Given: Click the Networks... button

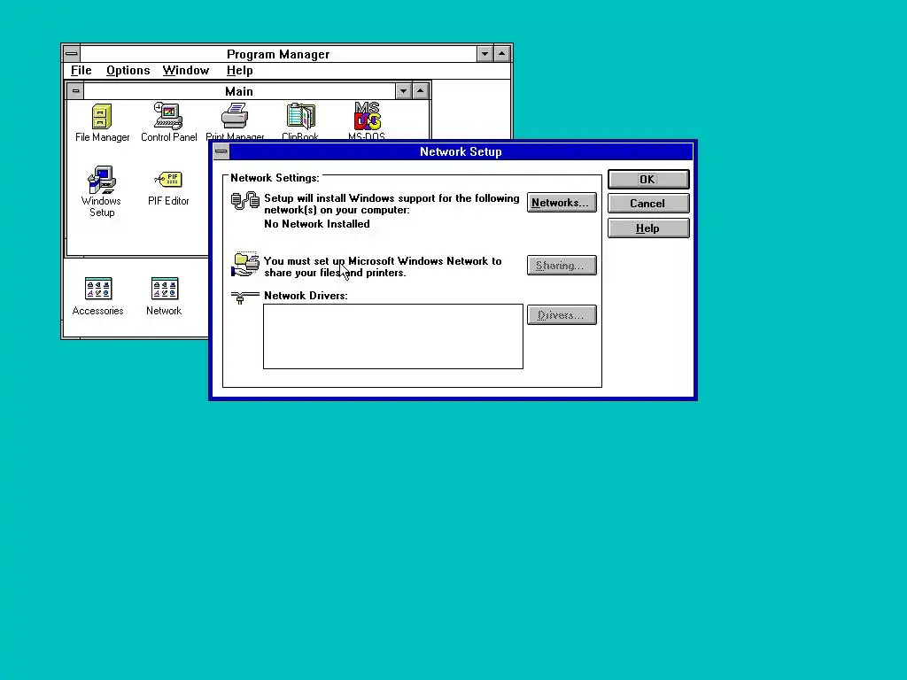Looking at the screenshot, I should [x=562, y=203].
